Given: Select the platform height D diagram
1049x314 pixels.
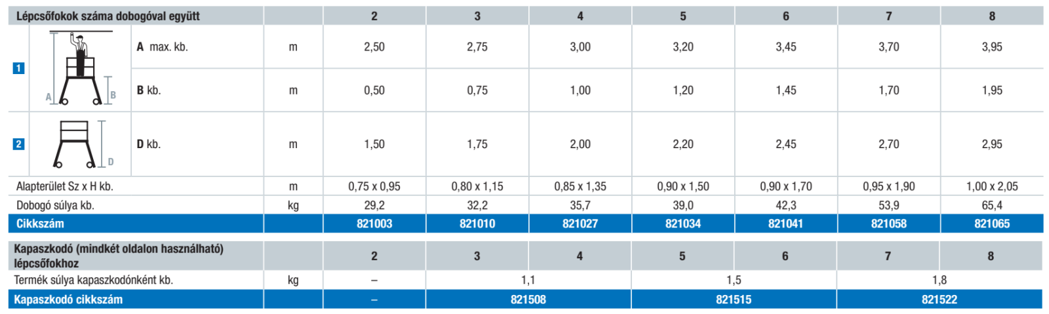Looking at the screenshot, I should pyautogui.click(x=80, y=144).
